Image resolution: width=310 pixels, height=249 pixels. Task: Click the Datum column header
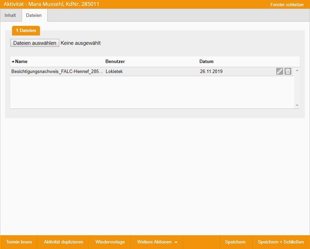(x=206, y=62)
